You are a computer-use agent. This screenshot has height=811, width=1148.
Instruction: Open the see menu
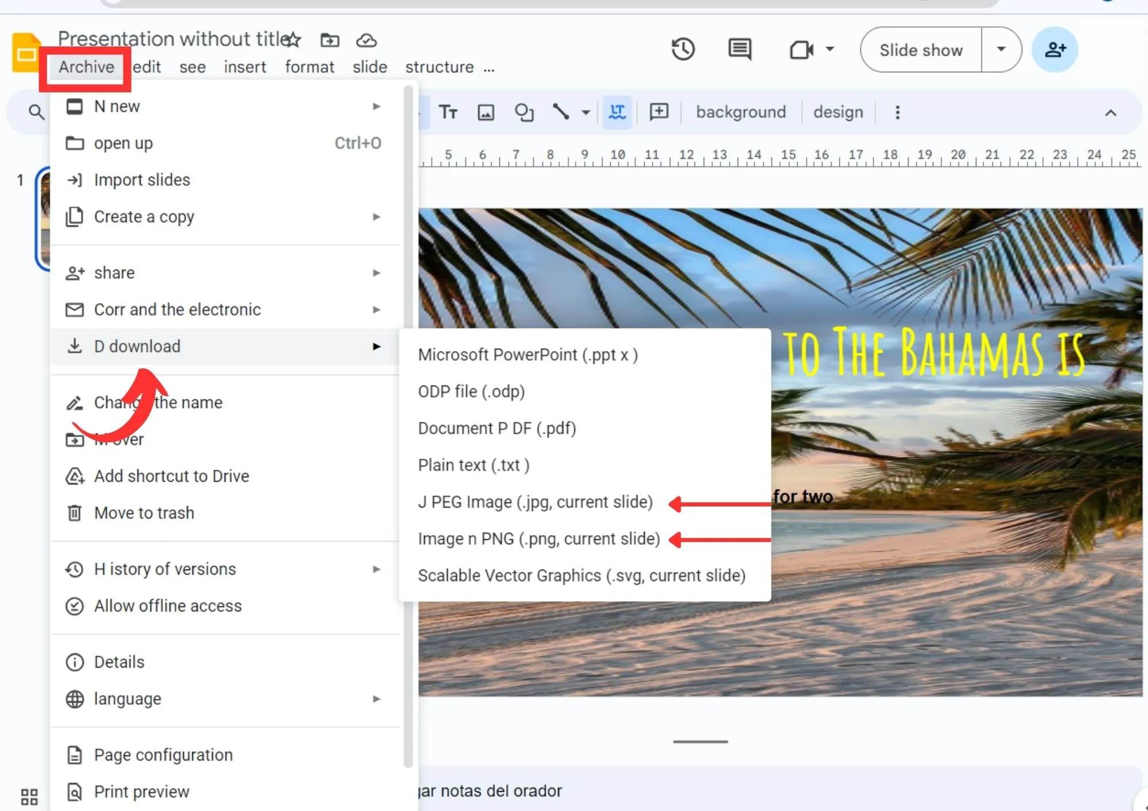(x=192, y=67)
